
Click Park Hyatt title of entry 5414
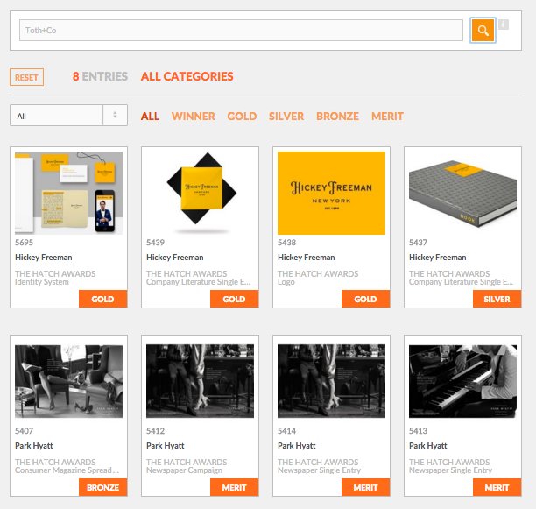point(296,446)
